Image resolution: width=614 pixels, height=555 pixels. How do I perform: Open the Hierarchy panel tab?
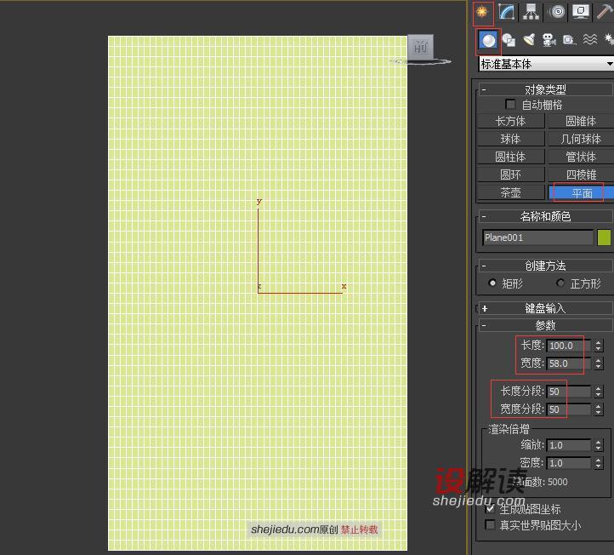click(531, 12)
